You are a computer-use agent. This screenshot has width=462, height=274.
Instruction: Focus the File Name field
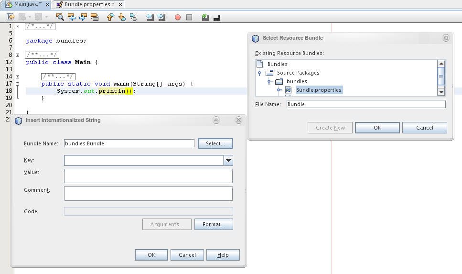click(366, 104)
